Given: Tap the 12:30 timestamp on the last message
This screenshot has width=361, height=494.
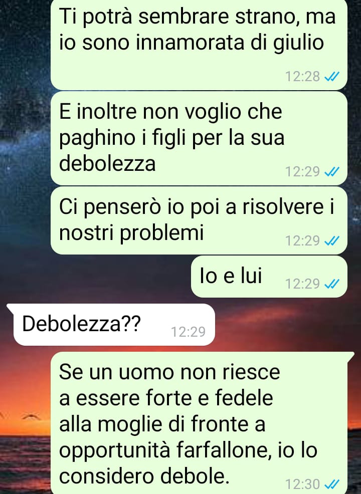Looking at the screenshot, I should click(x=302, y=484).
